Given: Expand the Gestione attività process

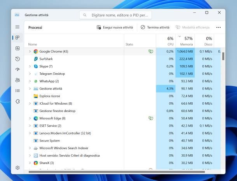Looking at the screenshot, I should click(x=30, y=88).
